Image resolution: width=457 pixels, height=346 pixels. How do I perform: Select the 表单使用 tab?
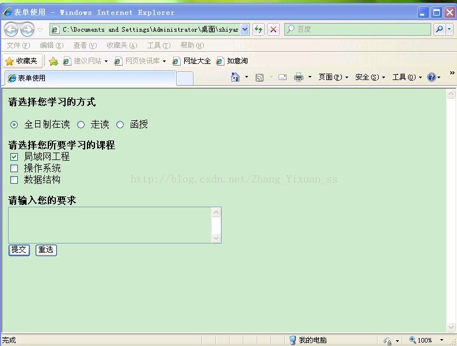[x=90, y=78]
